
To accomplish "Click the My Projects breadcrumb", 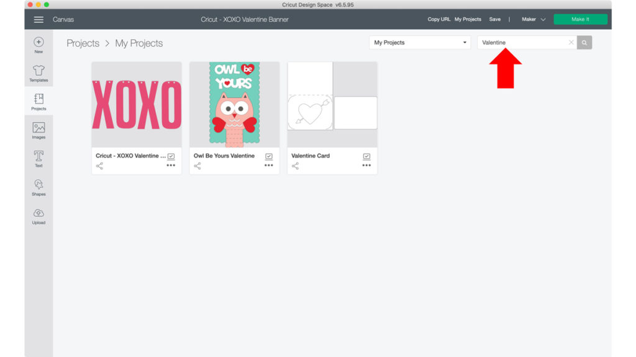I will [139, 43].
